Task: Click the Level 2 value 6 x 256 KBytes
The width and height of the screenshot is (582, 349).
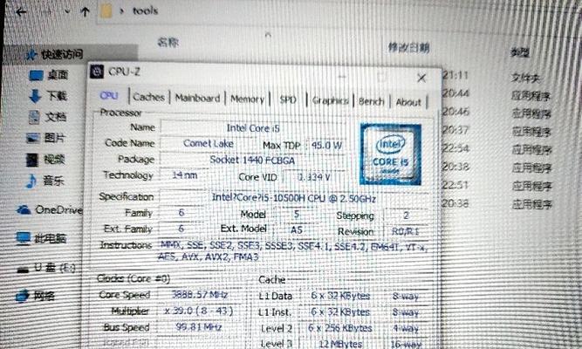Action: pos(340,328)
